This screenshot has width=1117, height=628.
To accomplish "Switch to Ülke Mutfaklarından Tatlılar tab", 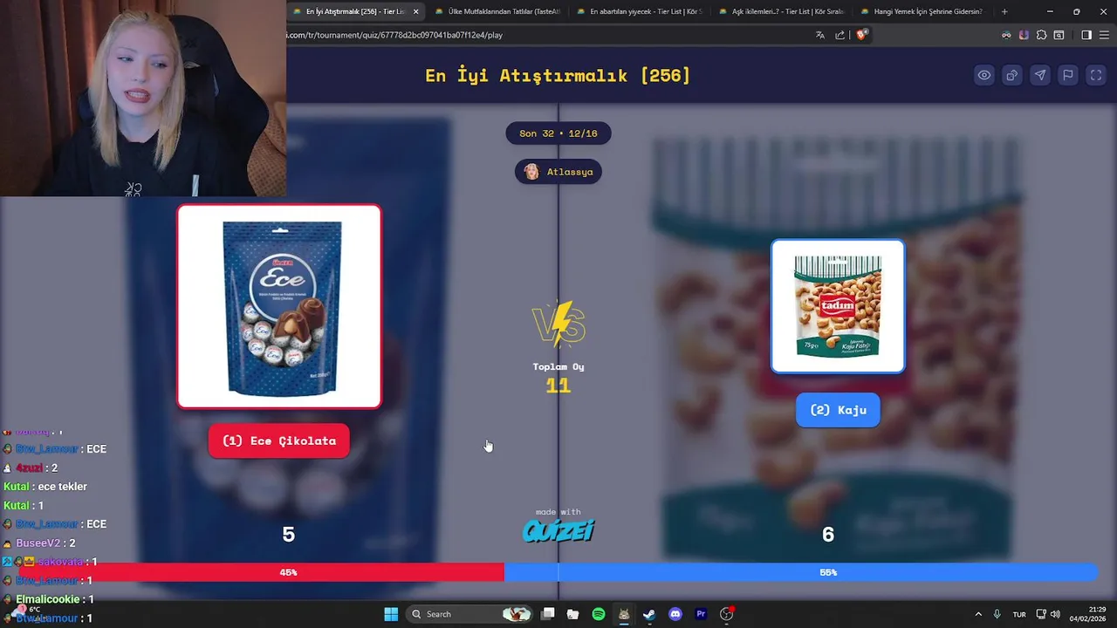I will click(497, 11).
